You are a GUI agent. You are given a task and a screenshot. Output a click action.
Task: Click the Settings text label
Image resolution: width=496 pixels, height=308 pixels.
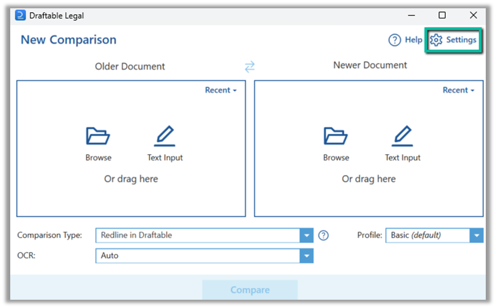(461, 40)
